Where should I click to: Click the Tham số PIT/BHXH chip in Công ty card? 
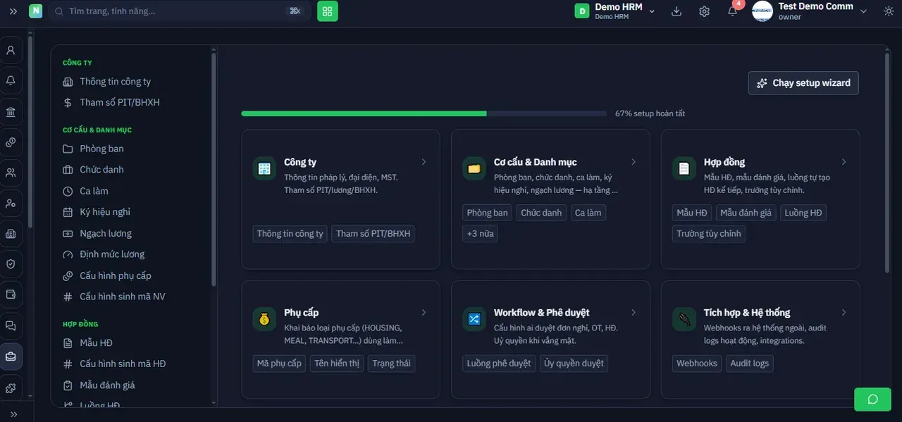click(x=373, y=234)
